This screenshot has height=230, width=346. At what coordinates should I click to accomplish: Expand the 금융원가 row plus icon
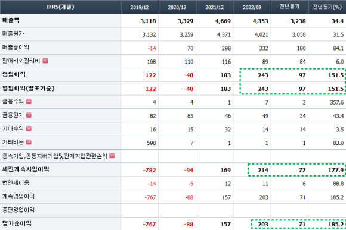29,115
